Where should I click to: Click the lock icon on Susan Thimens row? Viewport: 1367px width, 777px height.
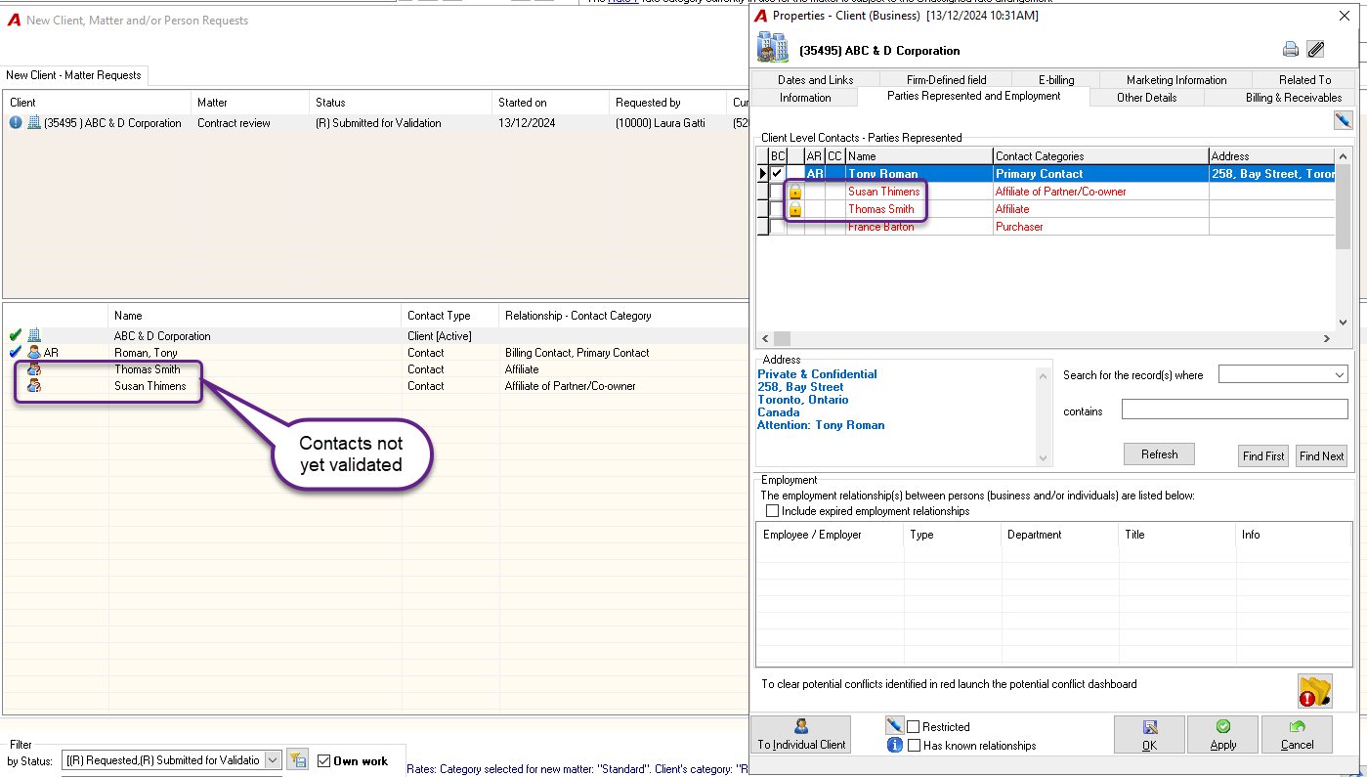[795, 192]
